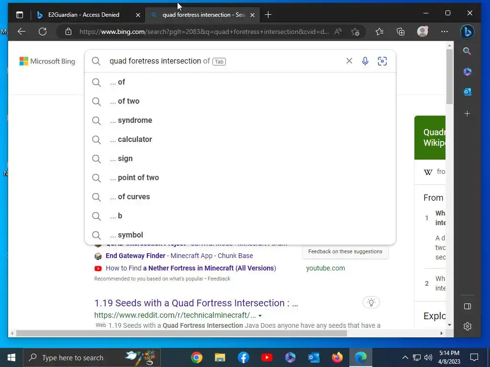Image resolution: width=490 pixels, height=367 pixels.
Task: Start voice search with microphone
Action: 365,61
